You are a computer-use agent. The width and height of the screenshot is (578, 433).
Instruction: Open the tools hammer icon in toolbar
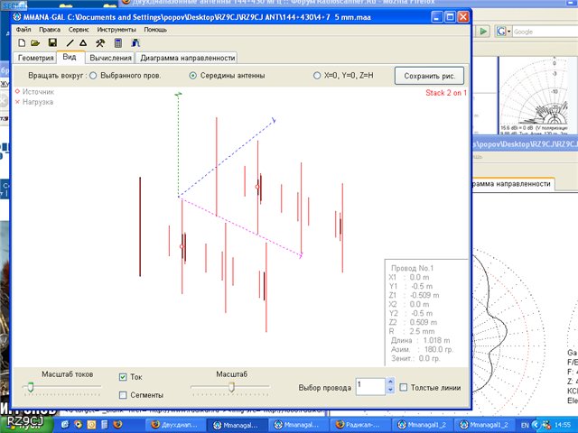[x=100, y=43]
